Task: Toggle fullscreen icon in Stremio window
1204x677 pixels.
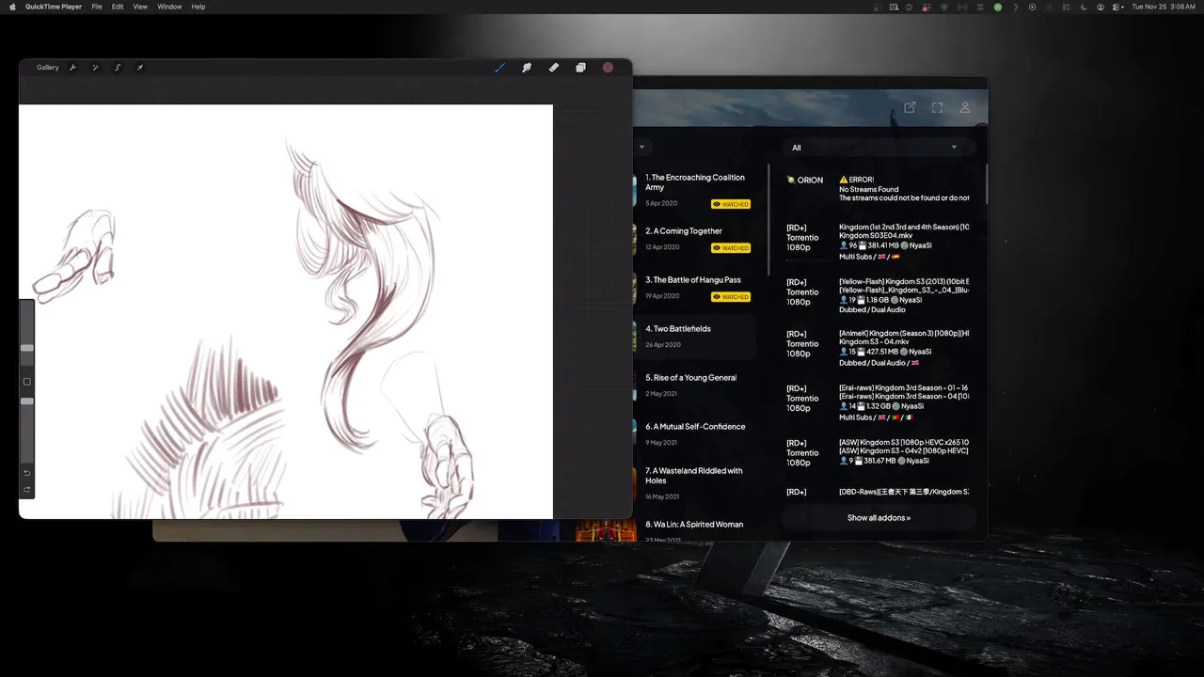Action: coord(937,108)
